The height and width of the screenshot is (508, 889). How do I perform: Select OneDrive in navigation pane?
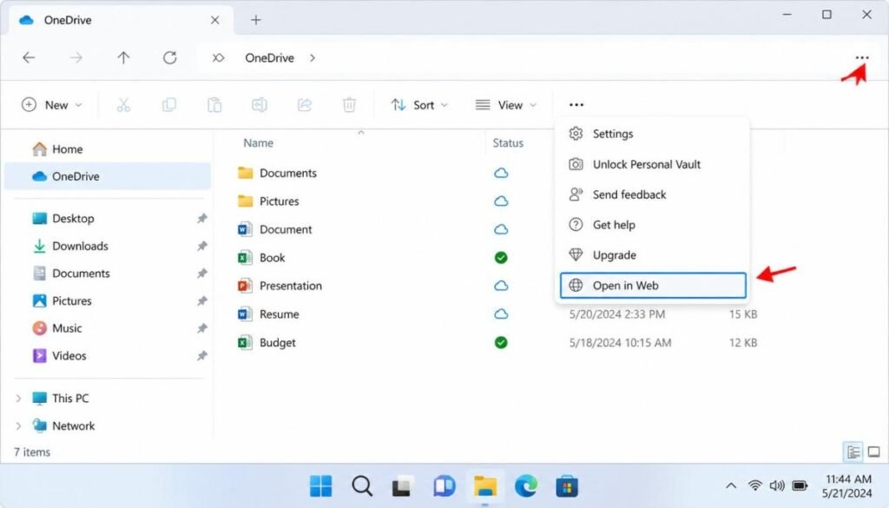pyautogui.click(x=108, y=176)
